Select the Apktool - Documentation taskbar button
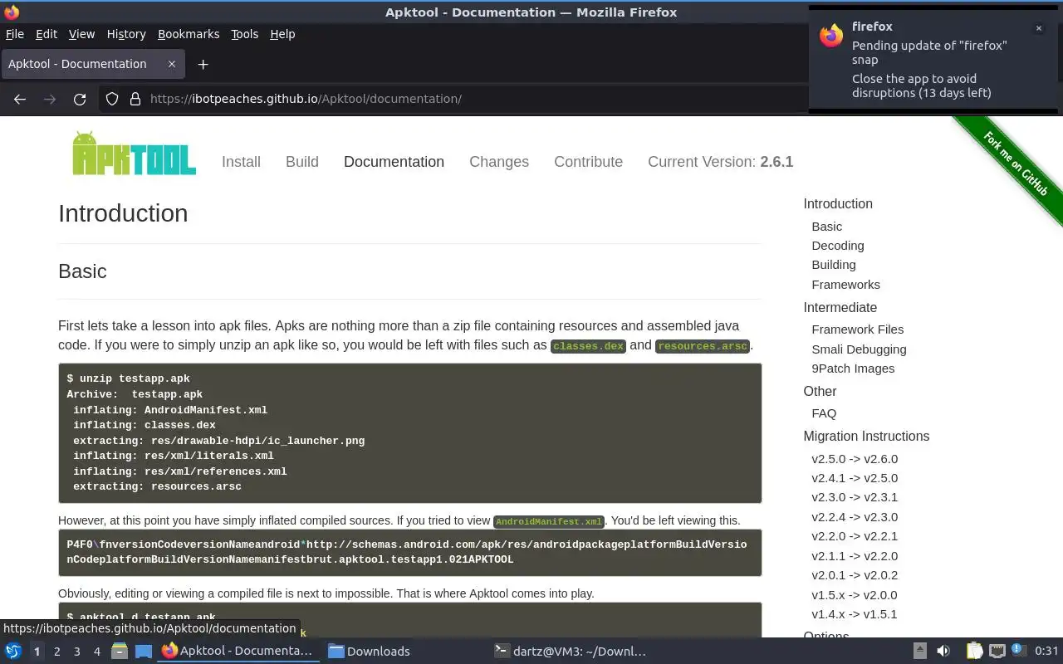Viewport: 1063px width, 664px height. (238, 652)
